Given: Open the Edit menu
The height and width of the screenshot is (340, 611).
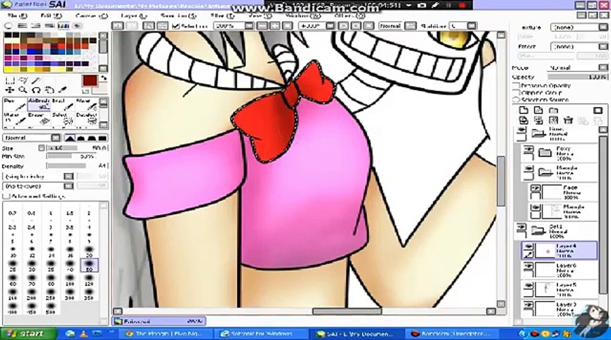Looking at the screenshot, I should pos(51,16).
